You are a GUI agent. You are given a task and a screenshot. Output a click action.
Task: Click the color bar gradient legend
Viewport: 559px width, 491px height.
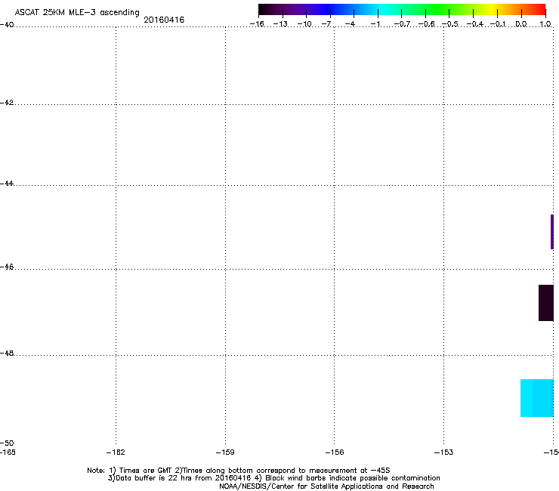402,9
